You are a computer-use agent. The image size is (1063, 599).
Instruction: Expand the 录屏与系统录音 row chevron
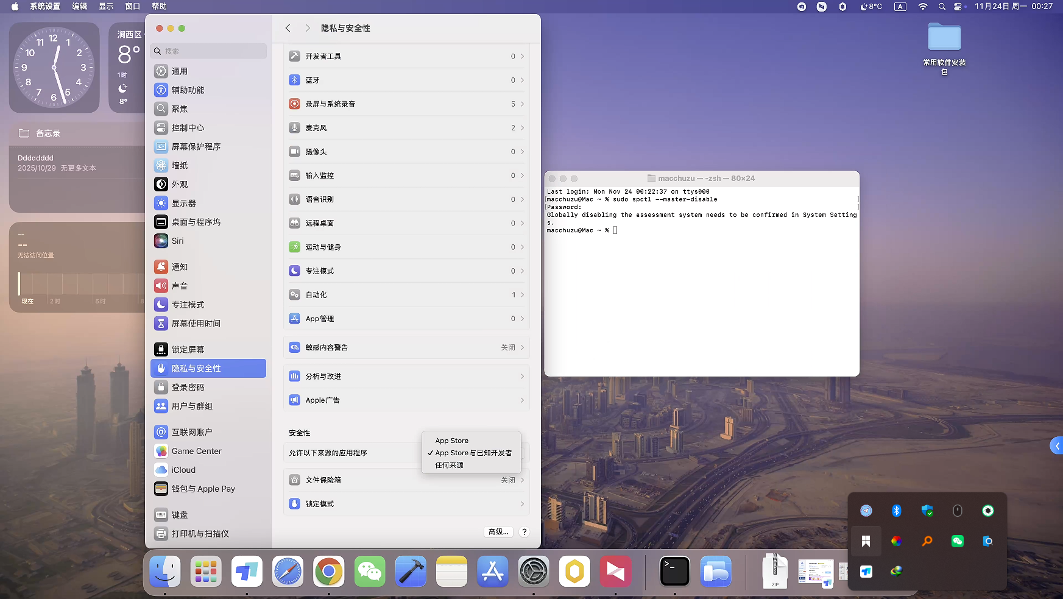[522, 104]
